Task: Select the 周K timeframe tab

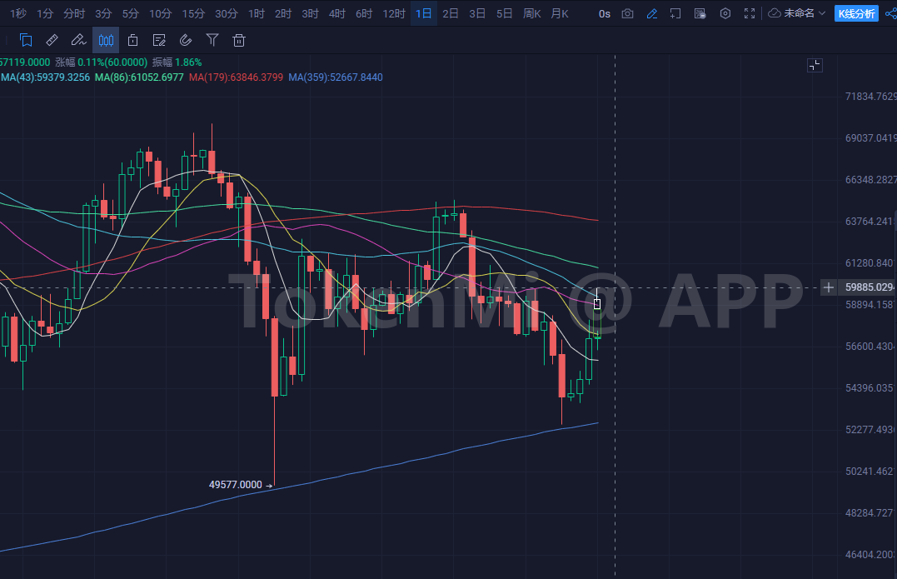Action: [x=531, y=13]
